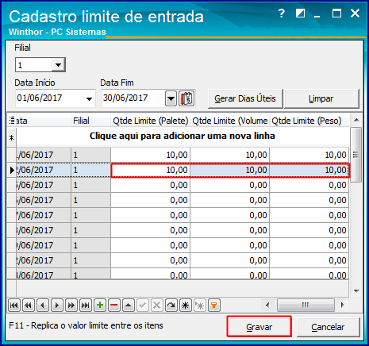Delete record with red minus icon
The image size is (369, 346).
[114, 306]
